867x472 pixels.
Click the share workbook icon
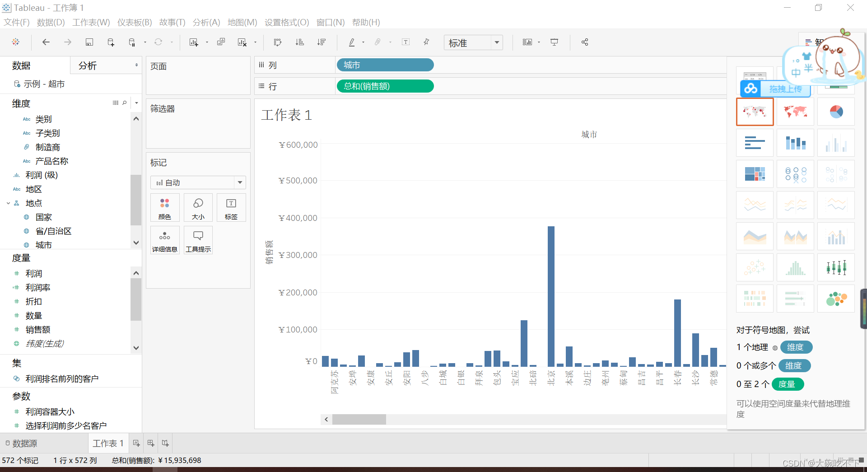coord(585,42)
